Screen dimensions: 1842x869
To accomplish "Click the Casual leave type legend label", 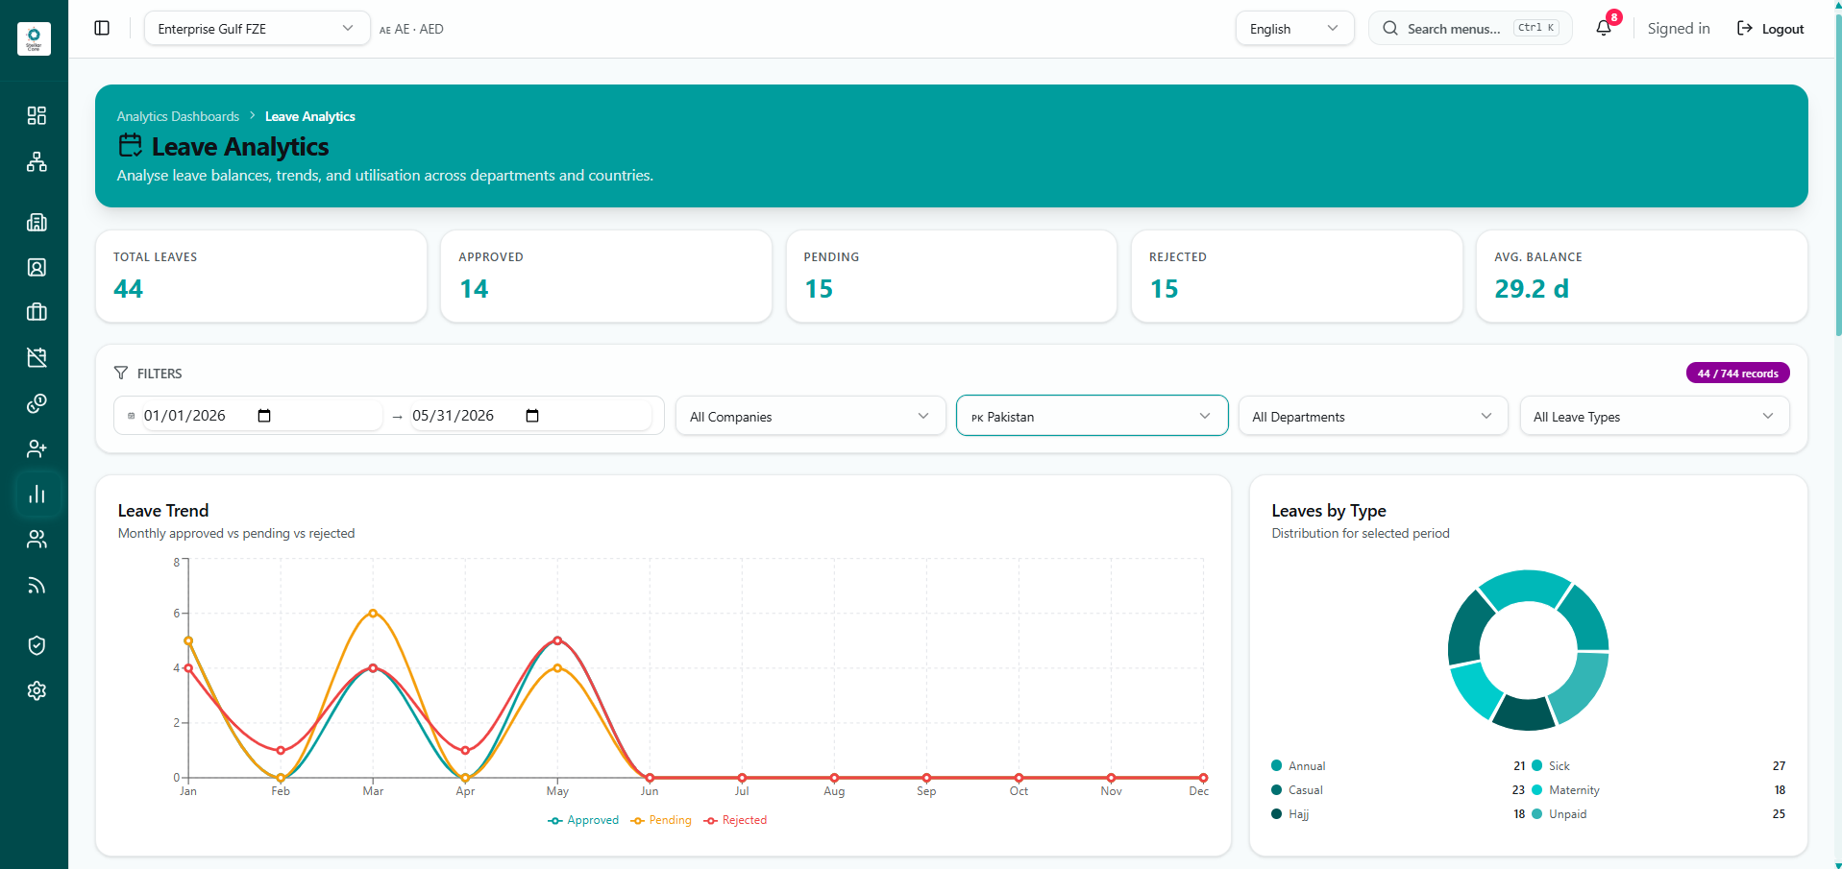I will click(1306, 789).
